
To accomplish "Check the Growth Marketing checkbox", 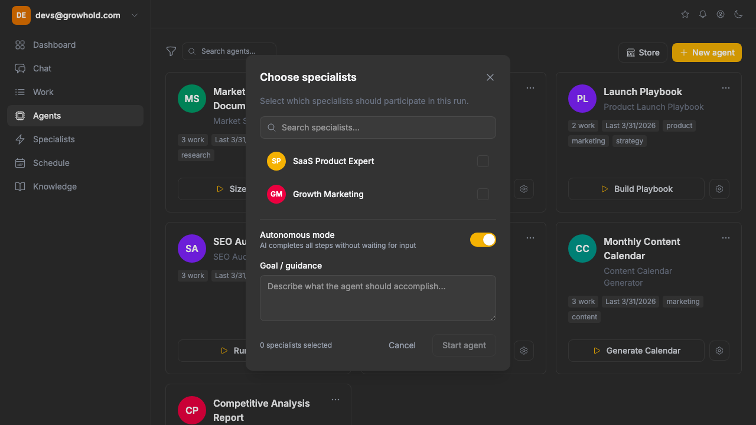I will pos(483,194).
